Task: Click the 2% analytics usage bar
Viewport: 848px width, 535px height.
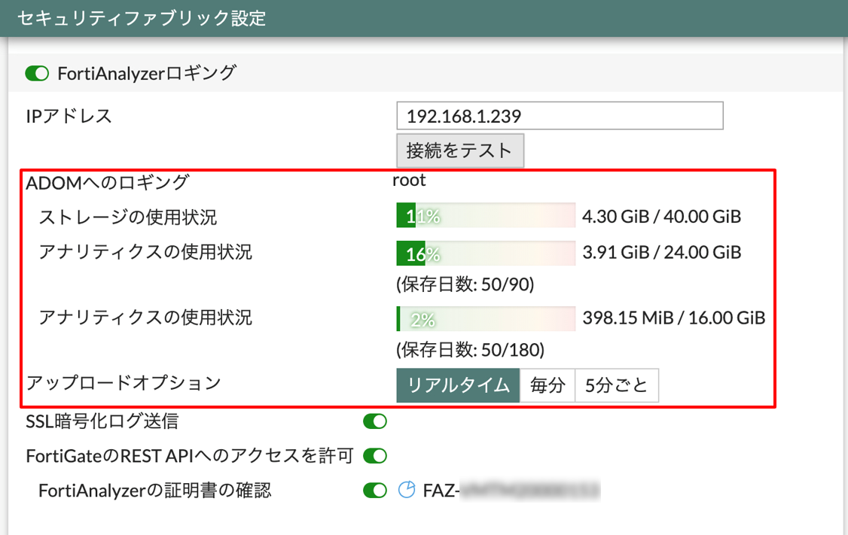Action: [x=486, y=319]
